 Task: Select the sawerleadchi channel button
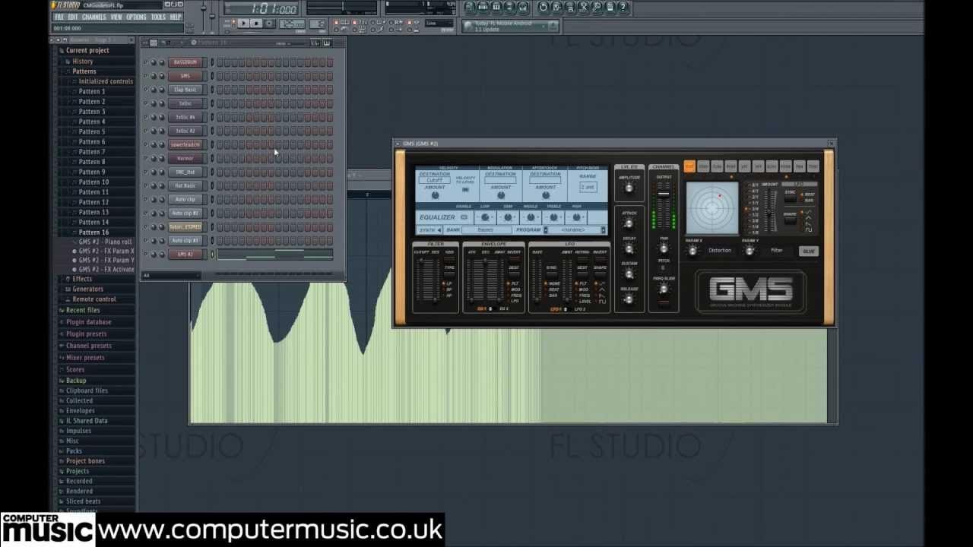click(185, 144)
